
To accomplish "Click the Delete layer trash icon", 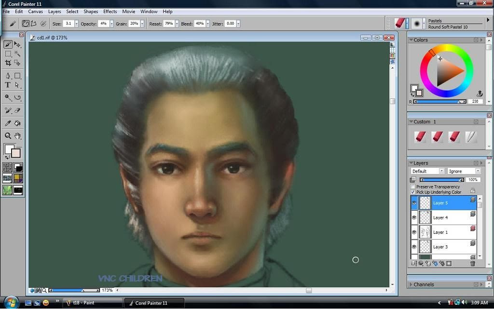I will click(x=473, y=264).
